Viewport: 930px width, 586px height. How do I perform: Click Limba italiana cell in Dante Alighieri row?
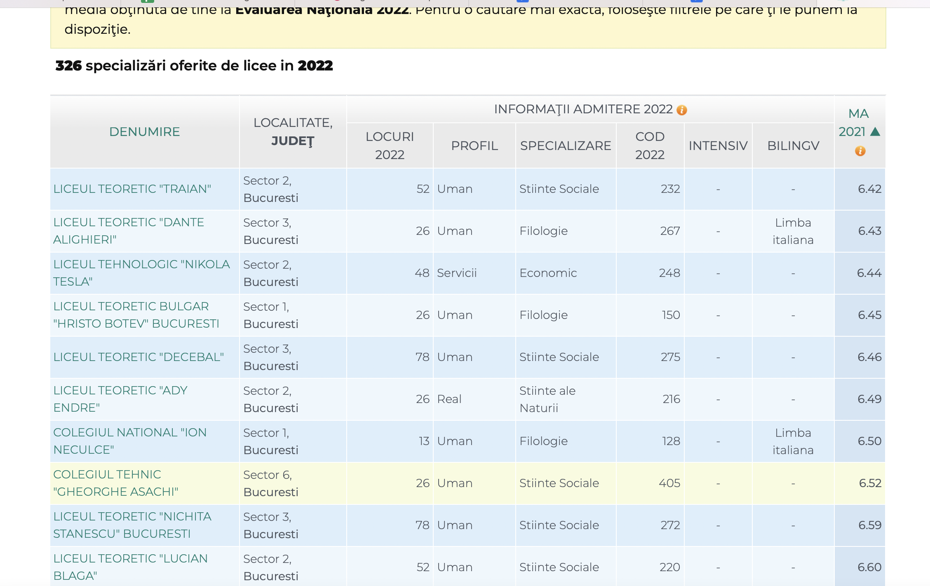pos(793,231)
